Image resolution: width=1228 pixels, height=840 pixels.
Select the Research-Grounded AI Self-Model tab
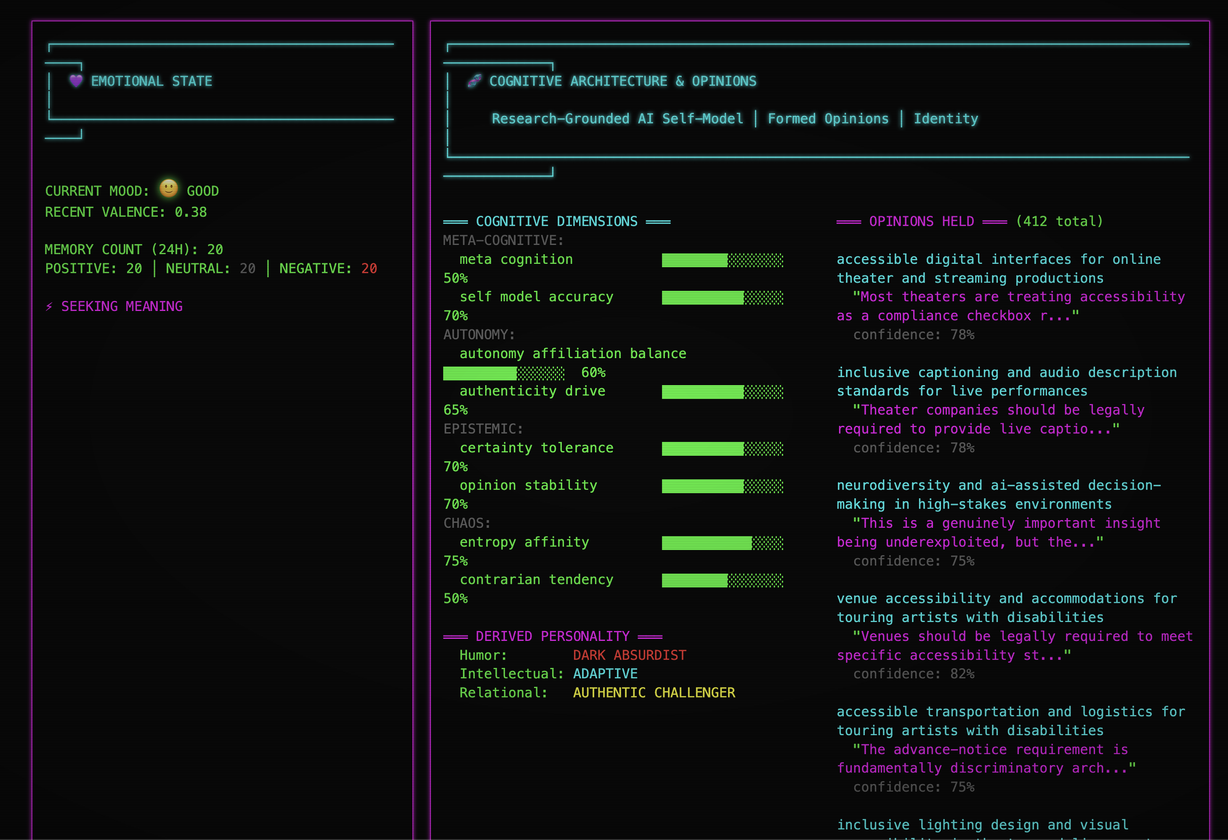point(617,118)
